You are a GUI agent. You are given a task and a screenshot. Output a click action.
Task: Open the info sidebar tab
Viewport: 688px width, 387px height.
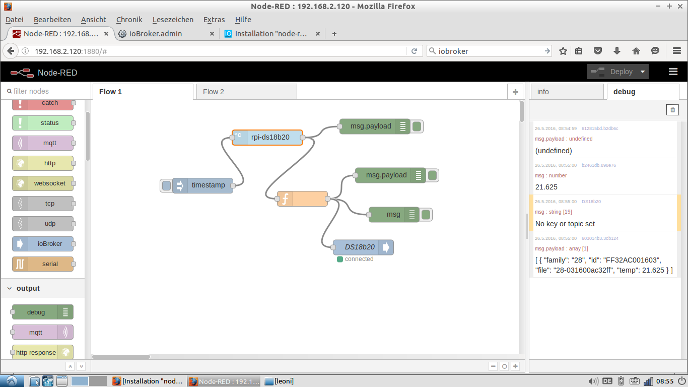[x=543, y=92]
